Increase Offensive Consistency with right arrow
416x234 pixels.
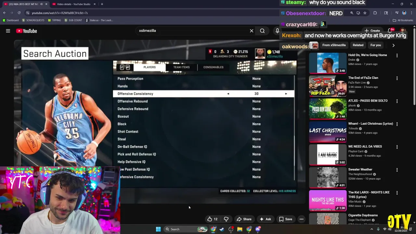point(286,94)
